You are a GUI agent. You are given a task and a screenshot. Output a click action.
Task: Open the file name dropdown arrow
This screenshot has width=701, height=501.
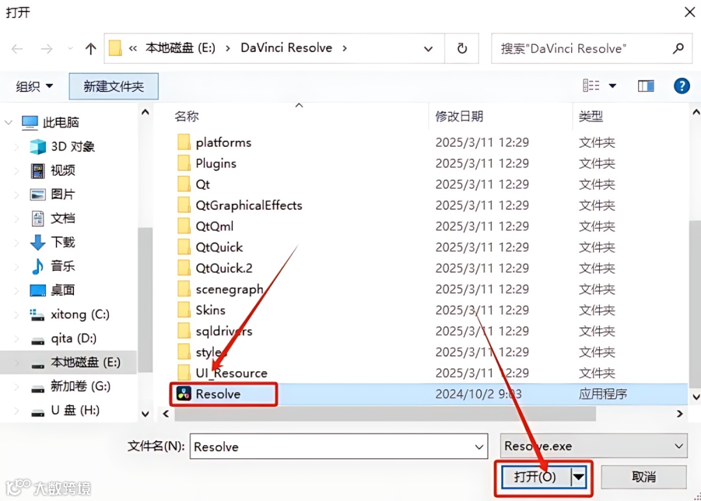479,447
